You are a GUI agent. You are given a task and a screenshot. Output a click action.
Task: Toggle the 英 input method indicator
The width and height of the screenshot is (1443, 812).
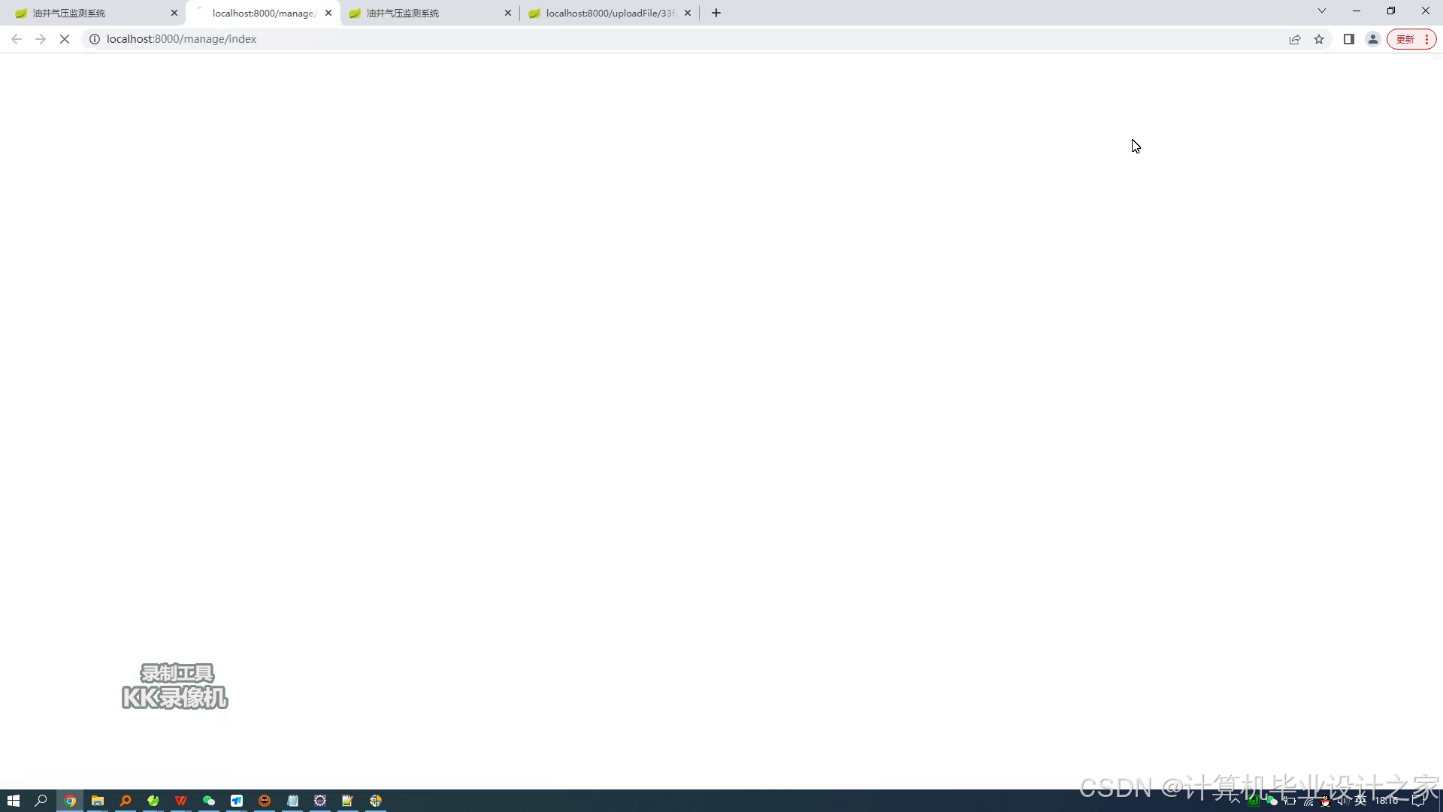[x=1360, y=801]
